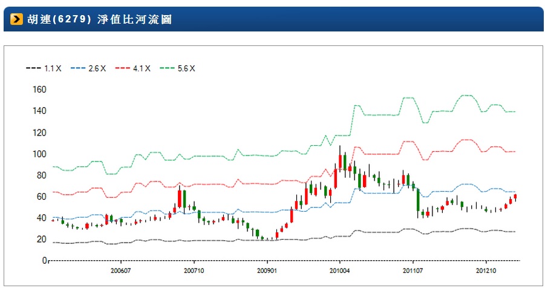Click the tall red candlestick peaking near 108

click(340, 159)
